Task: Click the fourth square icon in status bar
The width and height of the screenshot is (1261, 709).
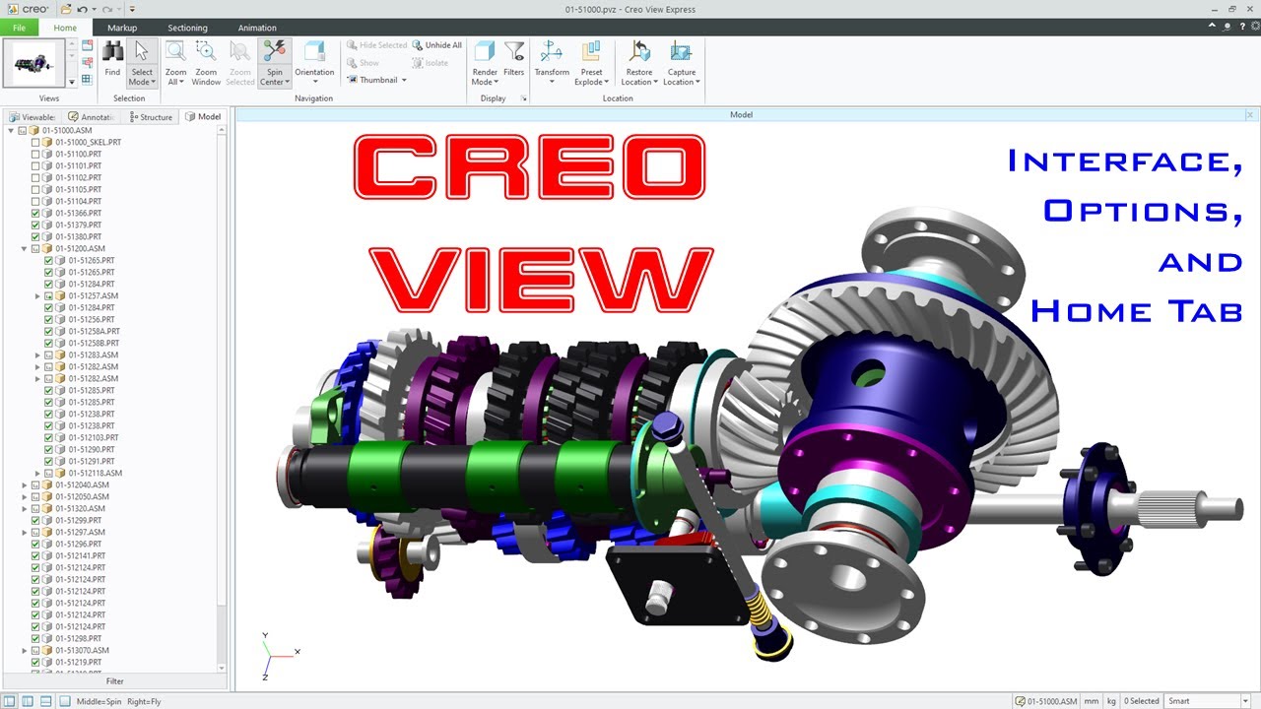Action: click(x=64, y=701)
